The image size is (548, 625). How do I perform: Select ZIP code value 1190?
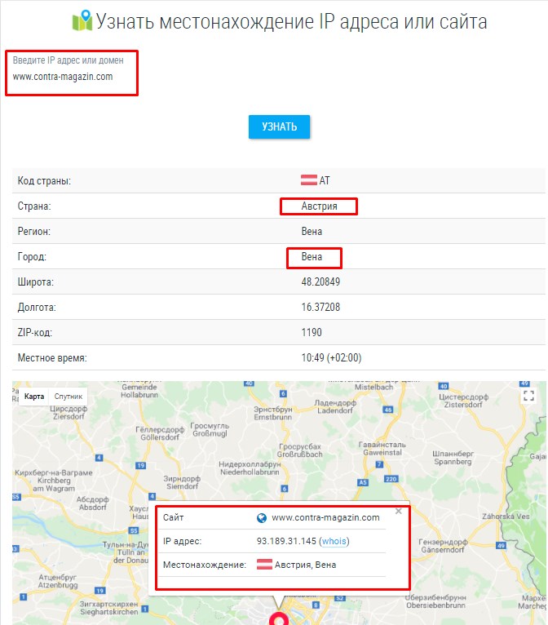[x=312, y=332]
